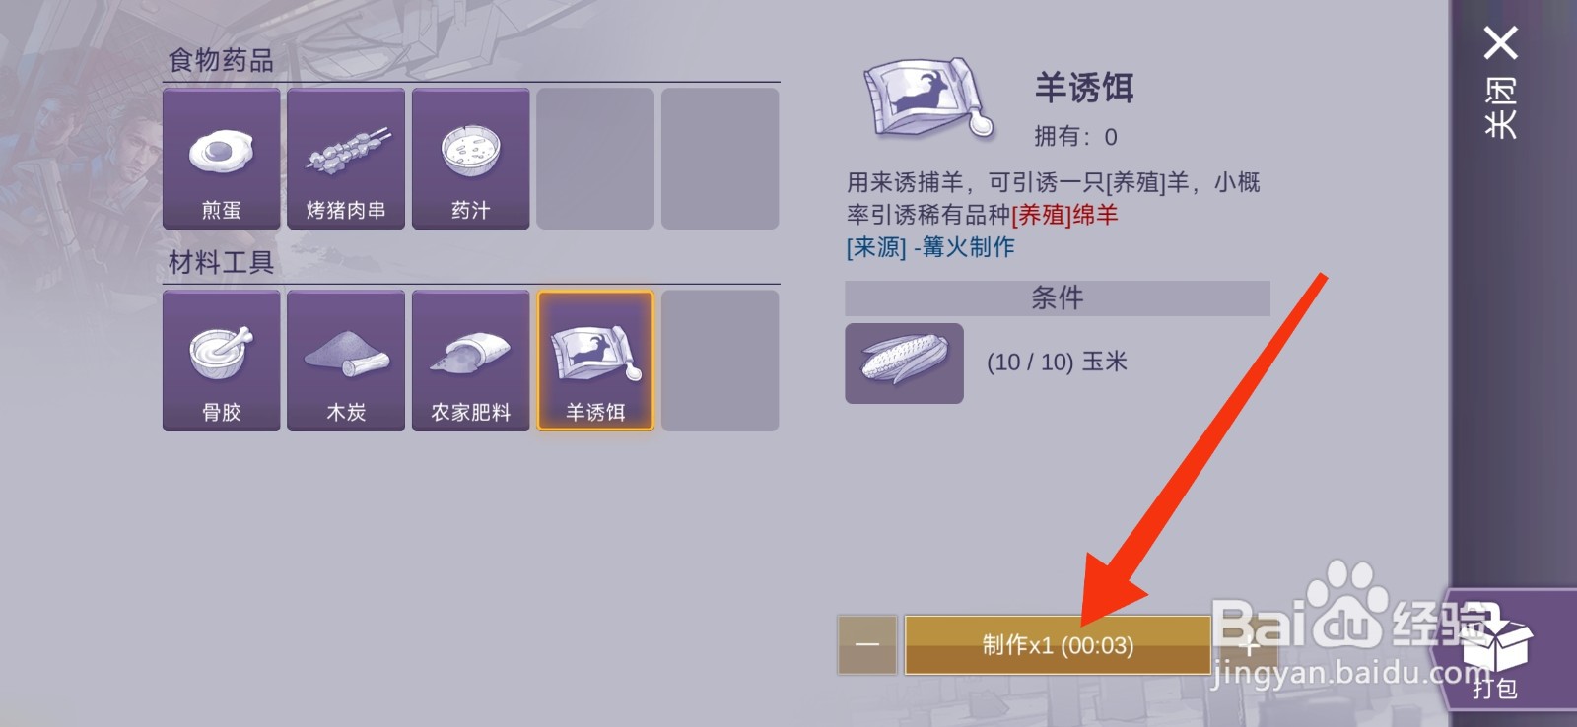The height and width of the screenshot is (727, 1577).
Task: Select the roasted pork skewer (烤猪肉串) recipe
Action: tap(346, 159)
